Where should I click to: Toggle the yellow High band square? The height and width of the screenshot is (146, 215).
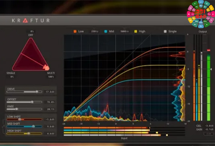coord(135,31)
